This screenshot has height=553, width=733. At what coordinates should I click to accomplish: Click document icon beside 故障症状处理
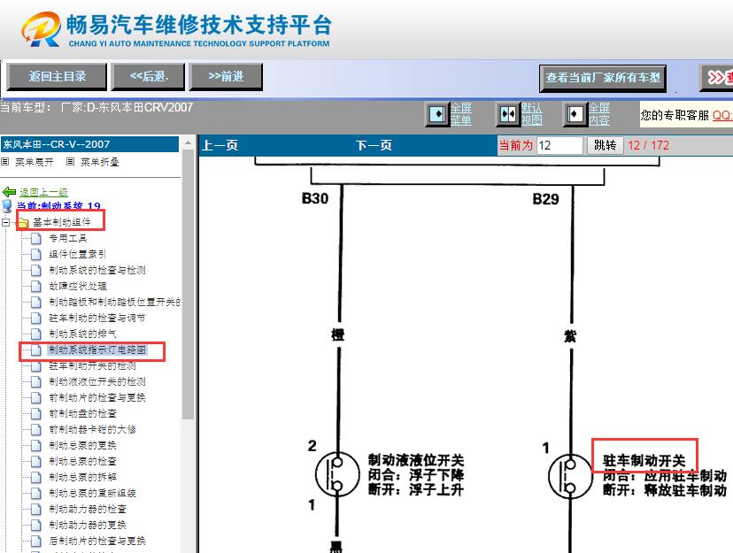[36, 286]
